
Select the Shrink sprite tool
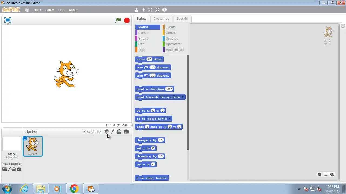point(158,10)
